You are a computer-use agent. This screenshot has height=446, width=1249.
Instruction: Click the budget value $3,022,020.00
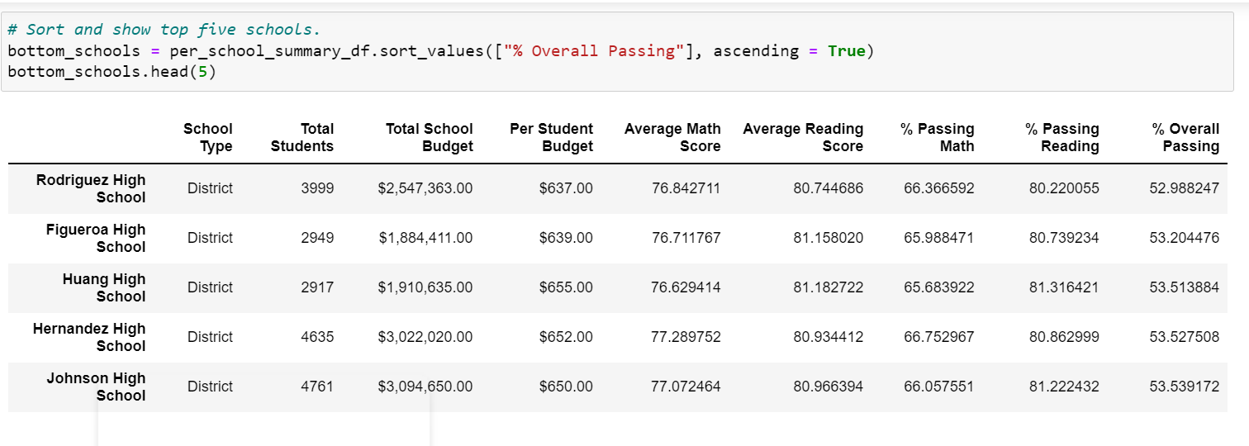click(x=425, y=337)
